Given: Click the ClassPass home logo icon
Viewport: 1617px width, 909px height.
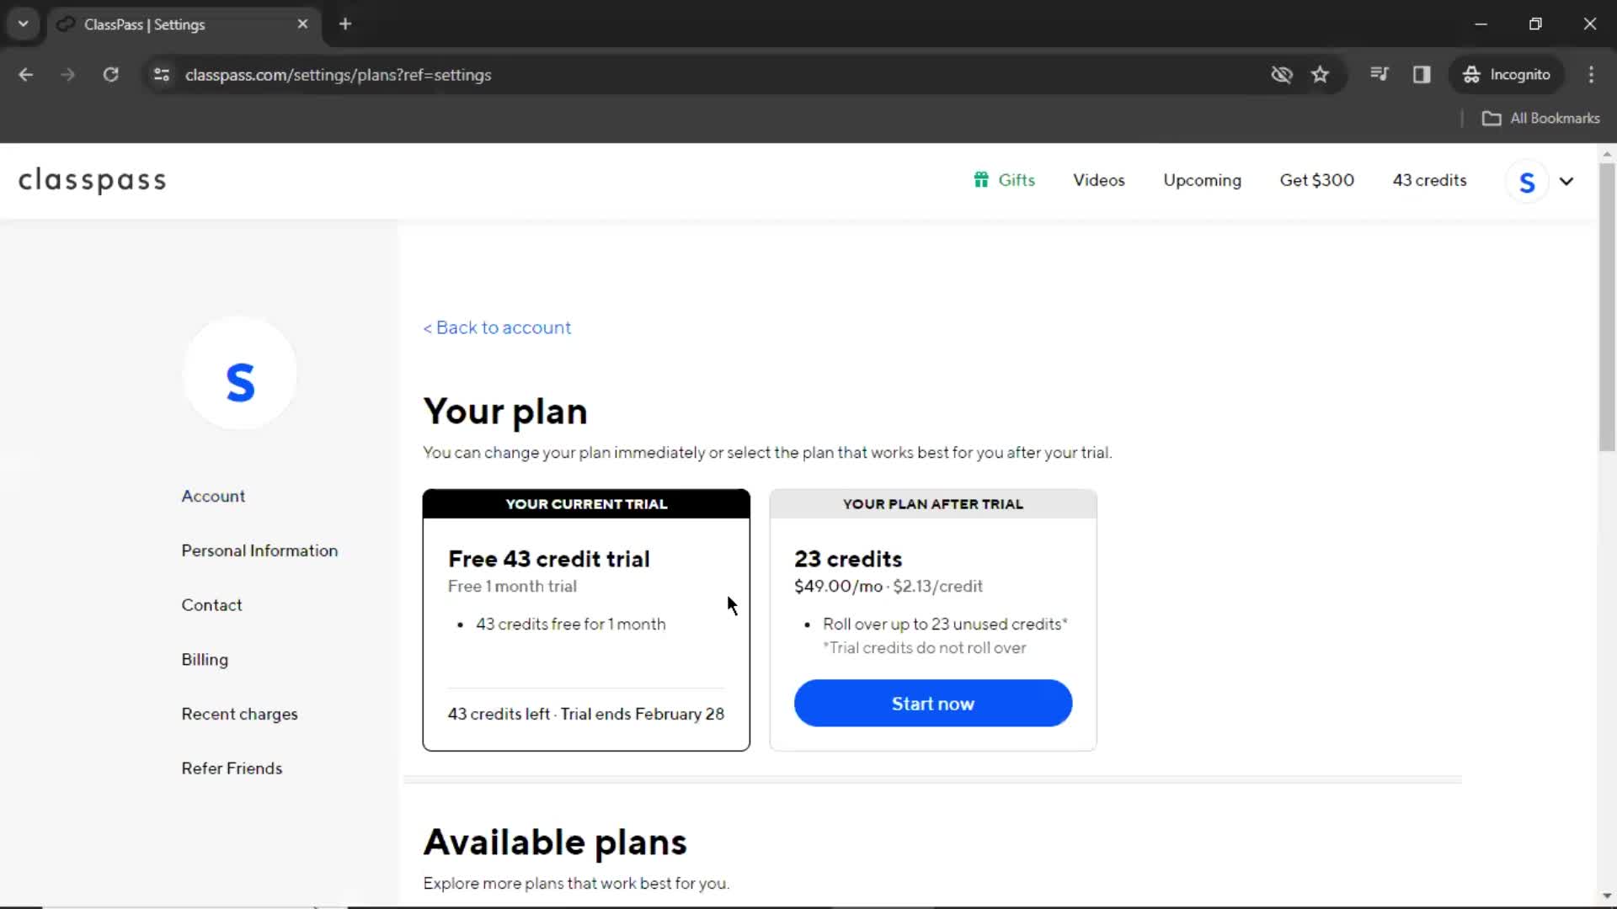Looking at the screenshot, I should [x=92, y=180].
